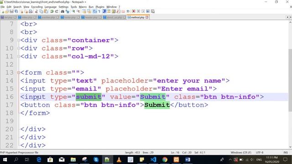Toggle Show All Characters icon
Image resolution: width=292 pixels, height=164 pixels.
99,11
